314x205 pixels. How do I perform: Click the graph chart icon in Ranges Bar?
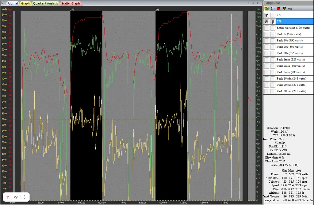pos(267,9)
